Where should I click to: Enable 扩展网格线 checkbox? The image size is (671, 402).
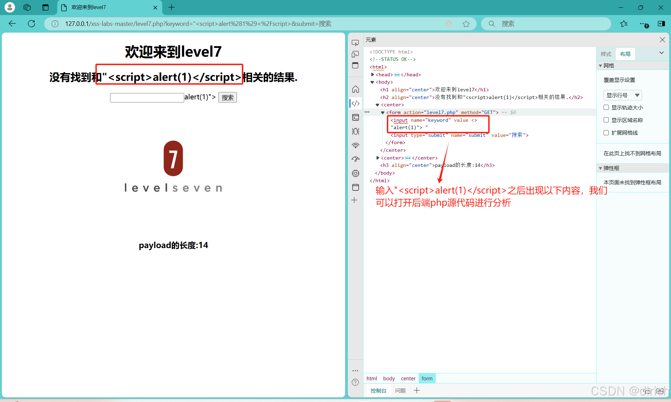point(606,133)
